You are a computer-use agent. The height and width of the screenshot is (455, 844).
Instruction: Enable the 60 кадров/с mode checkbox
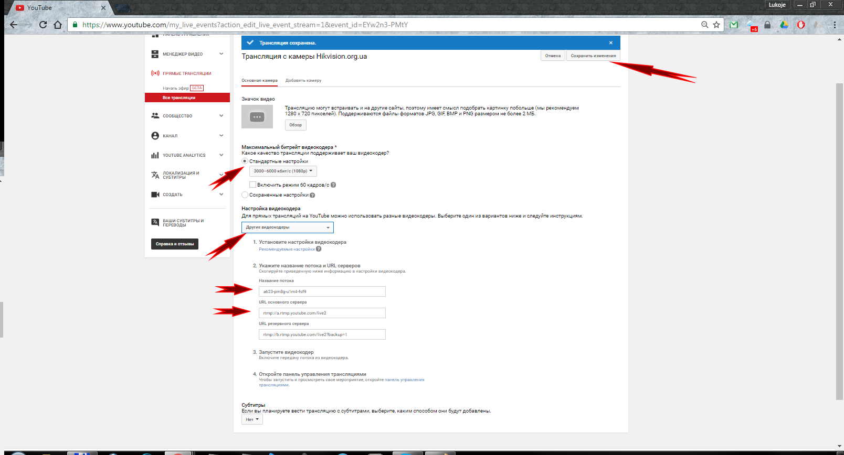(252, 185)
